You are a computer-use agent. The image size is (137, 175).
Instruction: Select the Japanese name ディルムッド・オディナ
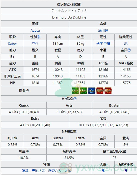point(69,11)
